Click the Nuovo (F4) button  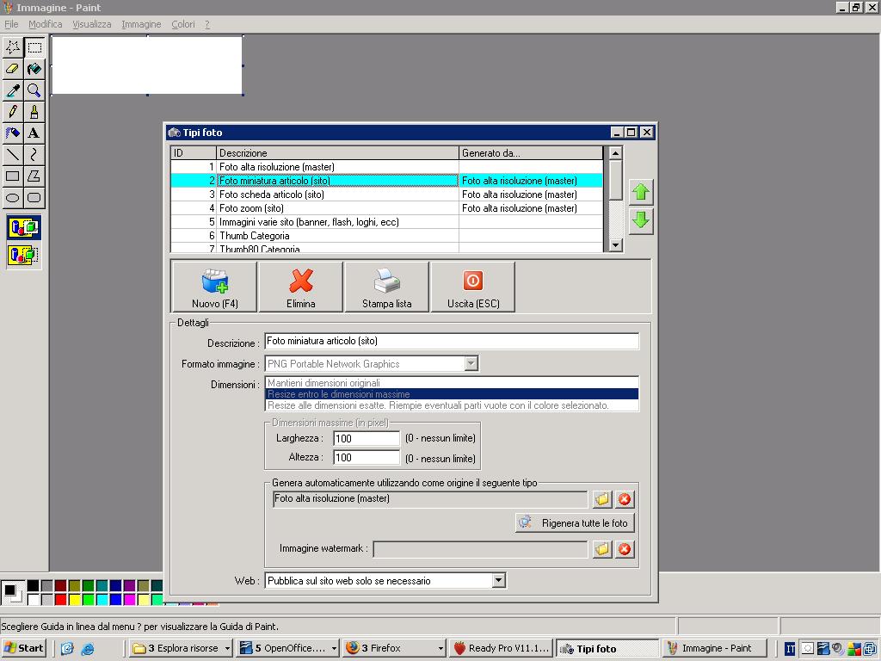pos(214,287)
